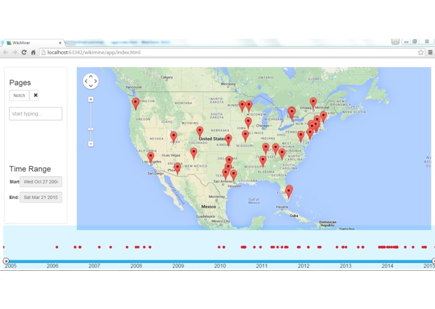Image resolution: width=435 pixels, height=309 pixels.
Task: Click the 2009 label on the timeline
Action: pos(178,266)
